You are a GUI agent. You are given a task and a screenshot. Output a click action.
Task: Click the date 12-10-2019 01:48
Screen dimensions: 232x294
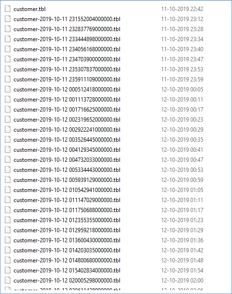(x=182, y=260)
